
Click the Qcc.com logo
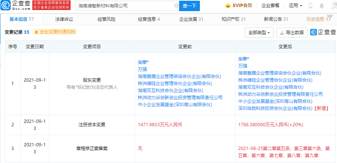pos(15,6)
